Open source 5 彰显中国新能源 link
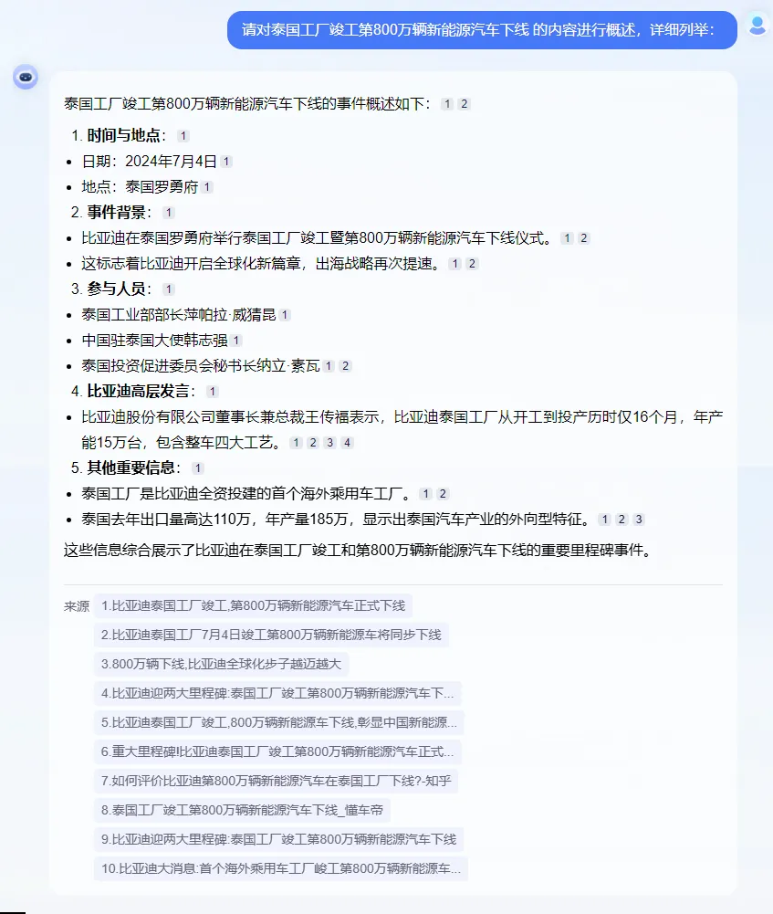Viewport: 773px width, 914px height. [279, 722]
